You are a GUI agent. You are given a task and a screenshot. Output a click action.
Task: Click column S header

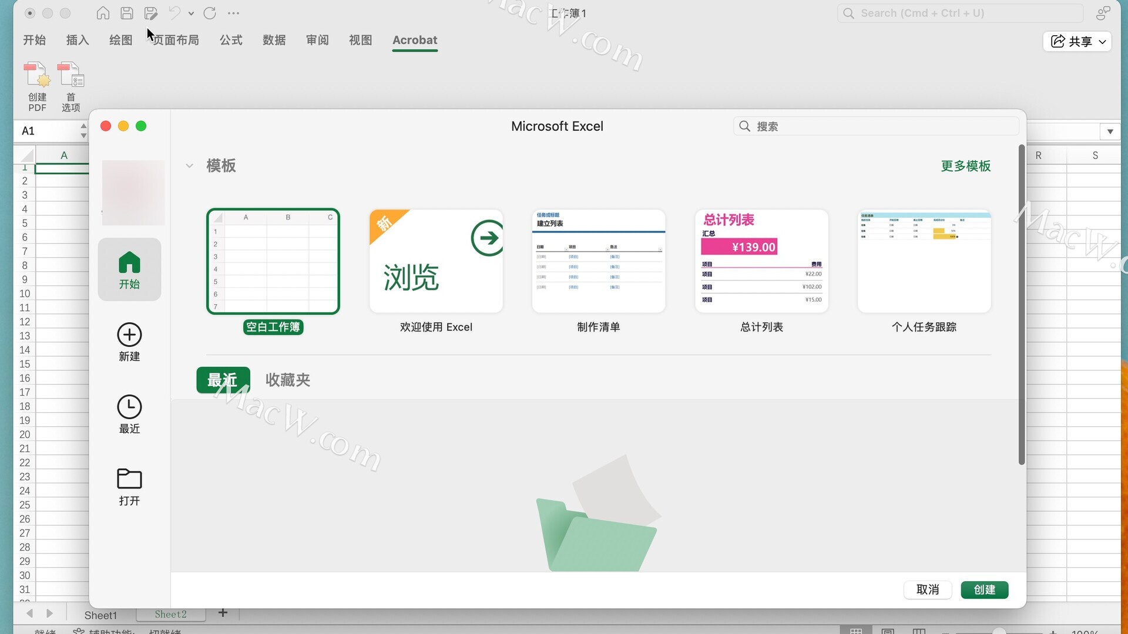point(1095,155)
